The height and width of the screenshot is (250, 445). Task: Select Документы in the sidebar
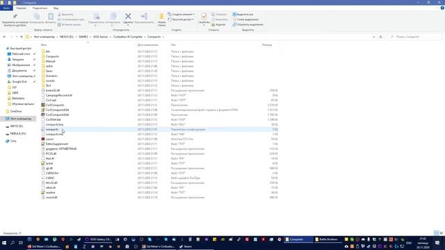tap(19, 71)
